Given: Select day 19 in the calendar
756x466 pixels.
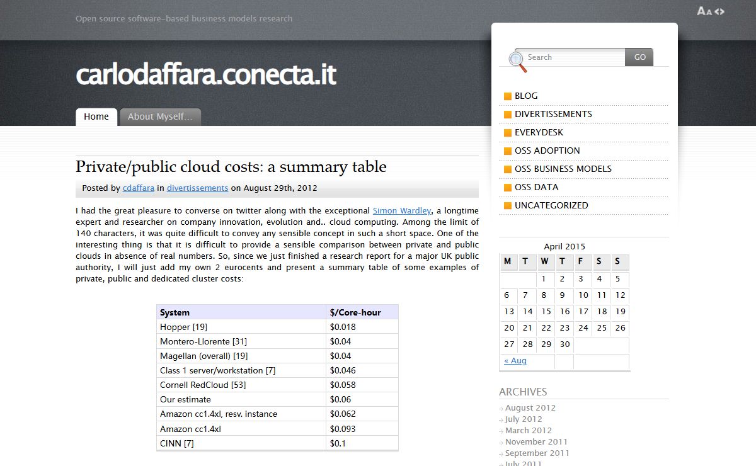Looking at the screenshot, I should pos(621,312).
